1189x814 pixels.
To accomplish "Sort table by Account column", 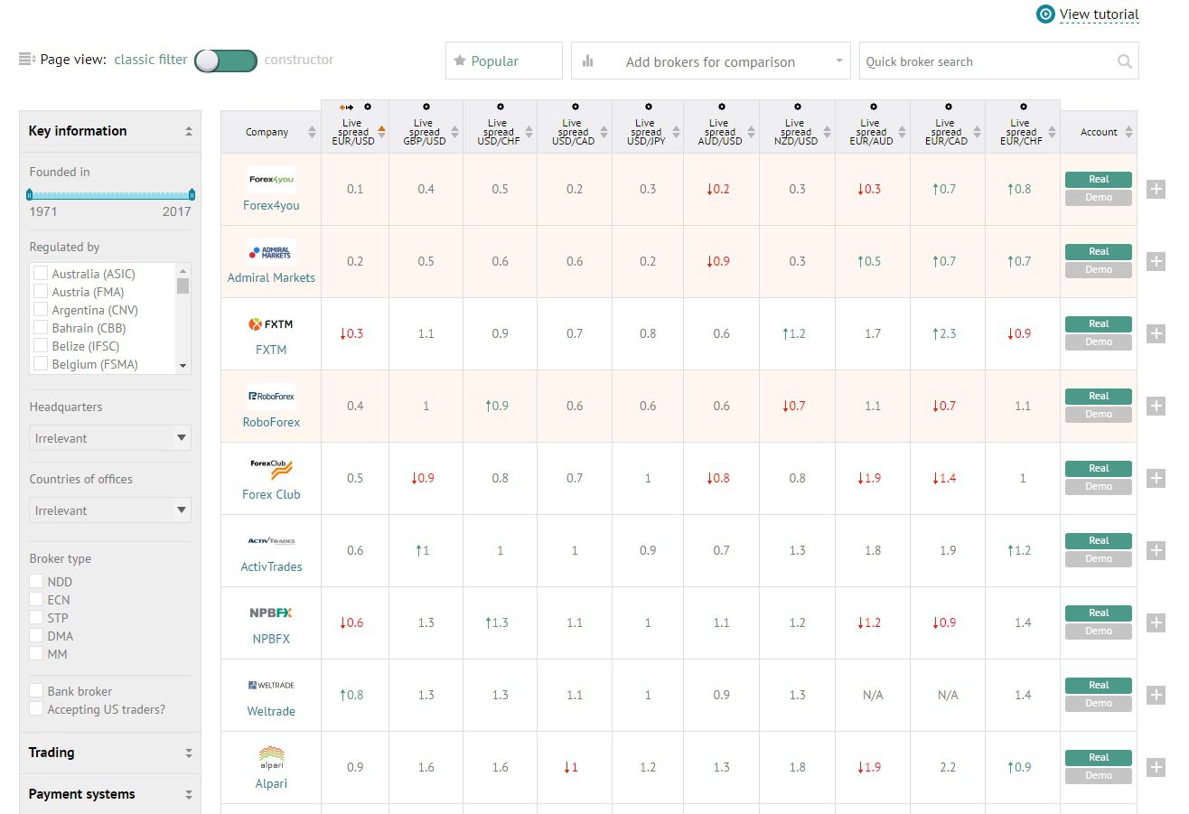I will point(1099,132).
